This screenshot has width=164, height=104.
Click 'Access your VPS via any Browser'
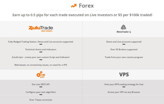pyautogui.click(x=124, y=92)
